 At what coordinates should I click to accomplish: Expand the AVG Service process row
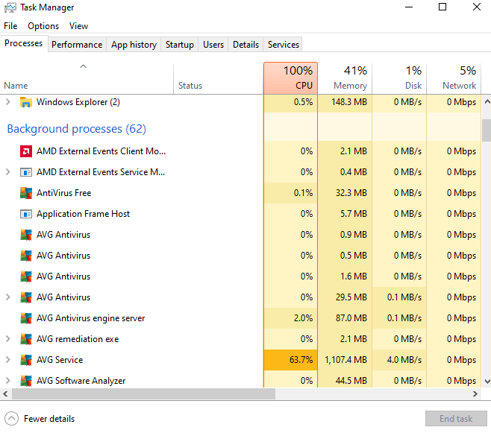click(8, 360)
